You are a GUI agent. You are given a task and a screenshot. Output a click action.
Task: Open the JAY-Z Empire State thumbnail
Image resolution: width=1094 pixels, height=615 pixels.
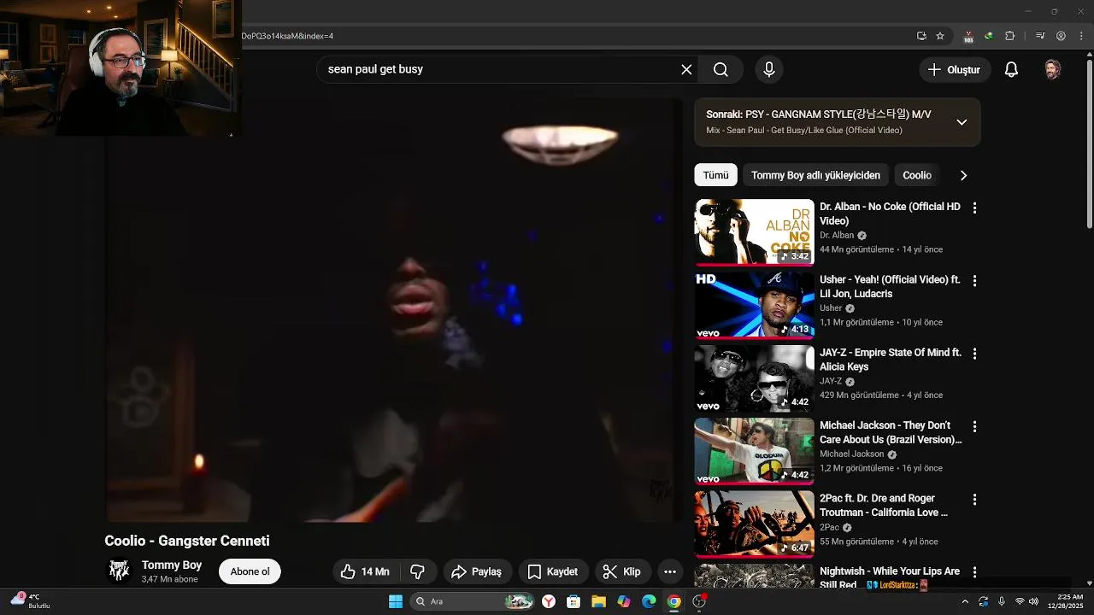pos(754,378)
